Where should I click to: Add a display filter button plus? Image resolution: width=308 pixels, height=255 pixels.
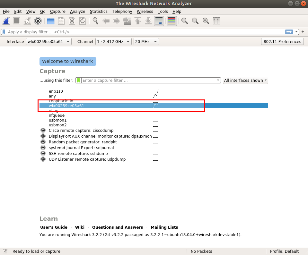point(303,32)
